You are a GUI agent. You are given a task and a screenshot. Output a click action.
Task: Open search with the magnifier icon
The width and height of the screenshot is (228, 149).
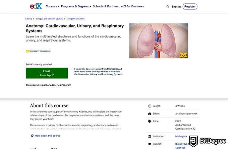pos(168,6)
